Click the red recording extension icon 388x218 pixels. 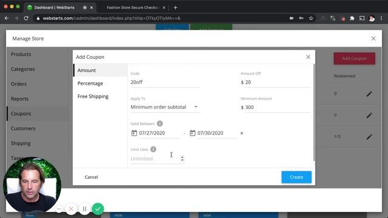pyautogui.click(x=343, y=19)
